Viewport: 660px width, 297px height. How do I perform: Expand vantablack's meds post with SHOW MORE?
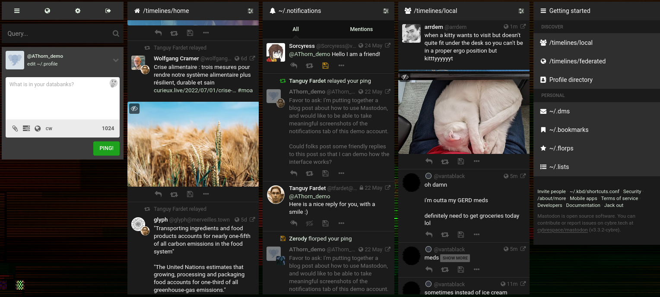(455, 258)
